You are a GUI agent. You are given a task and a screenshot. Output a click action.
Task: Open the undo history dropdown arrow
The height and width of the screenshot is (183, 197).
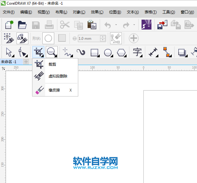[116, 25]
